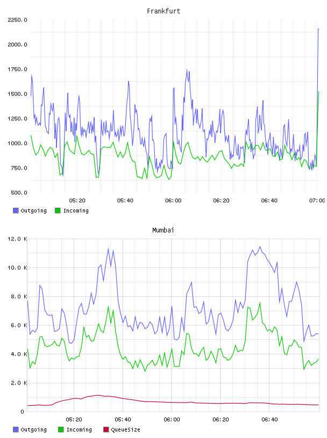This screenshot has height=438, width=327.
Task: Click the 05:40 time label on Mumbai
Action: click(x=123, y=420)
